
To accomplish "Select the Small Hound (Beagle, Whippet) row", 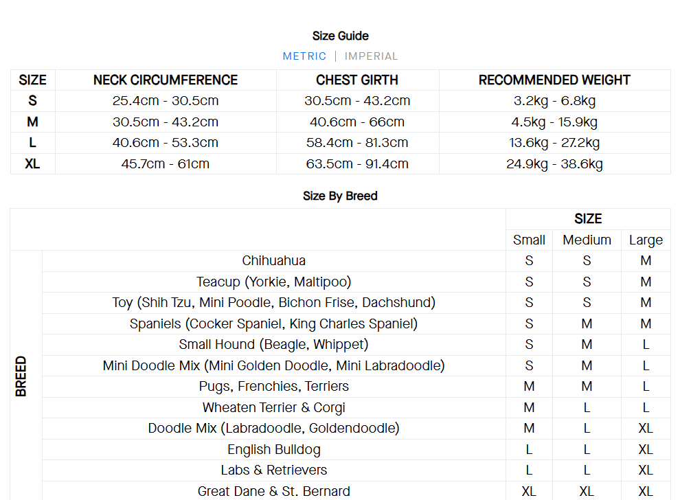I will point(273,345).
